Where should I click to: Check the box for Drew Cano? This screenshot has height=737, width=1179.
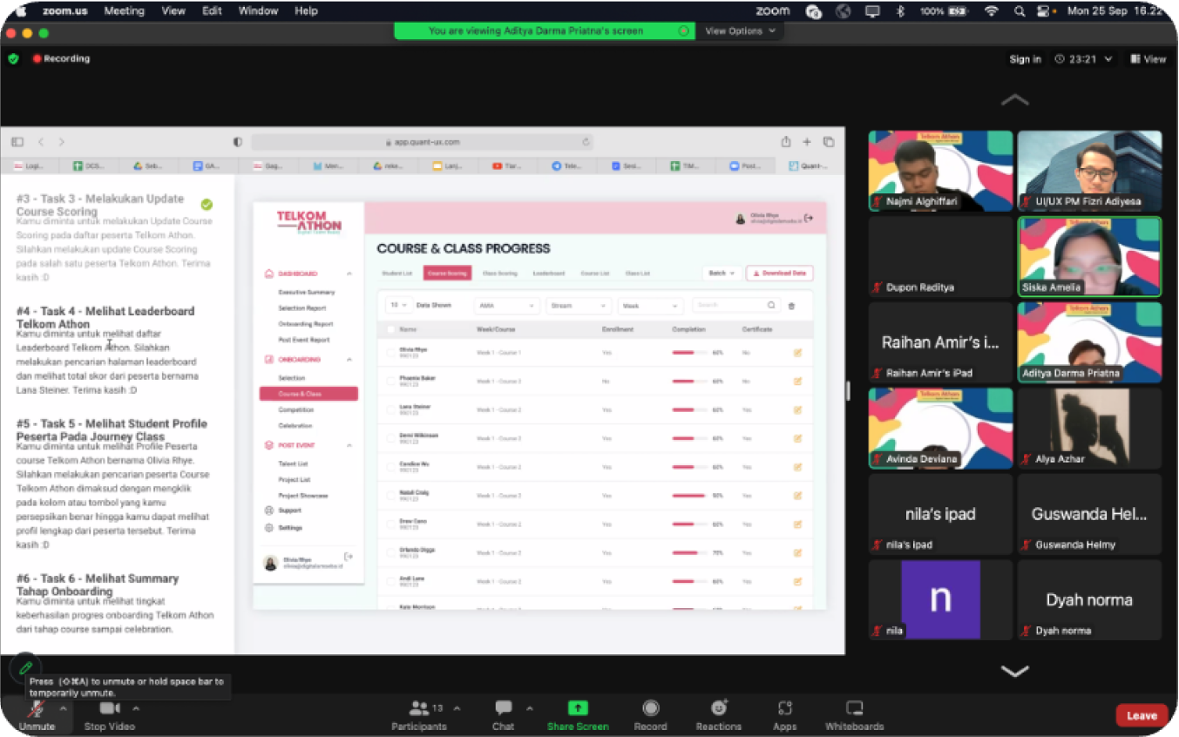point(390,524)
